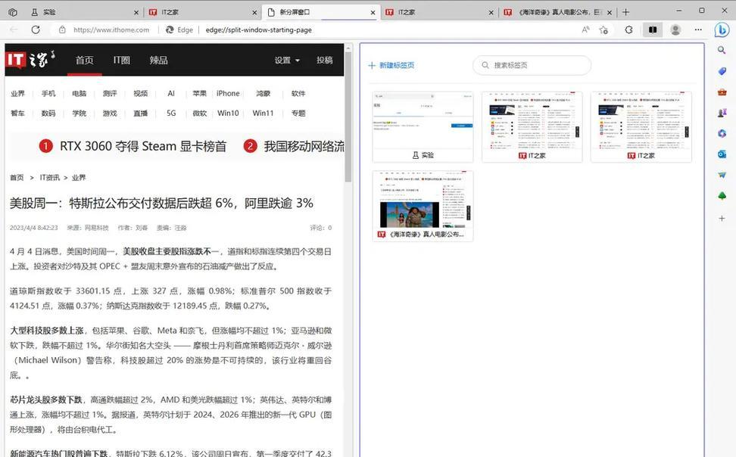Add page to favorites star icon

click(x=603, y=30)
